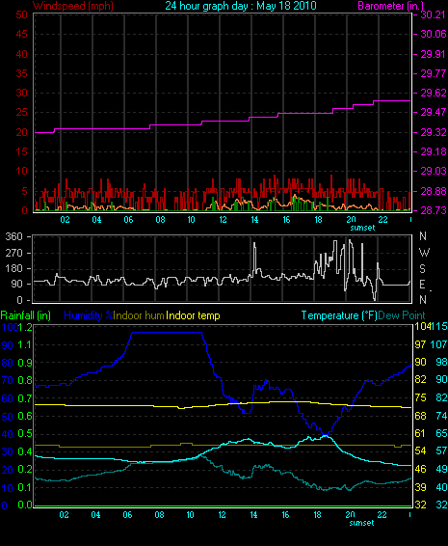Click the "Indoor hum" legend label
The height and width of the screenshot is (546, 448).
(139, 315)
